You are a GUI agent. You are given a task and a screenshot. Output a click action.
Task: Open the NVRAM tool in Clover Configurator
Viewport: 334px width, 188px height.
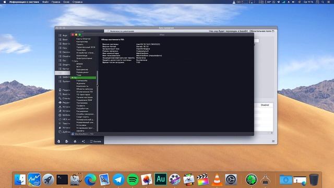tap(64, 115)
